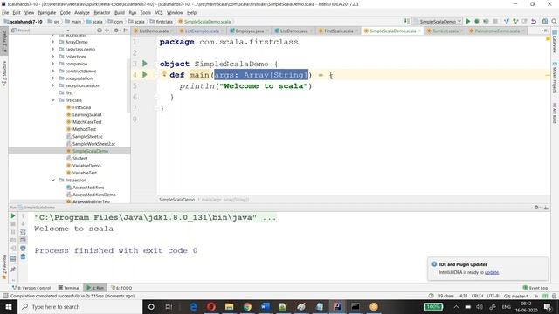Click the update link in IDE notification

click(x=492, y=272)
